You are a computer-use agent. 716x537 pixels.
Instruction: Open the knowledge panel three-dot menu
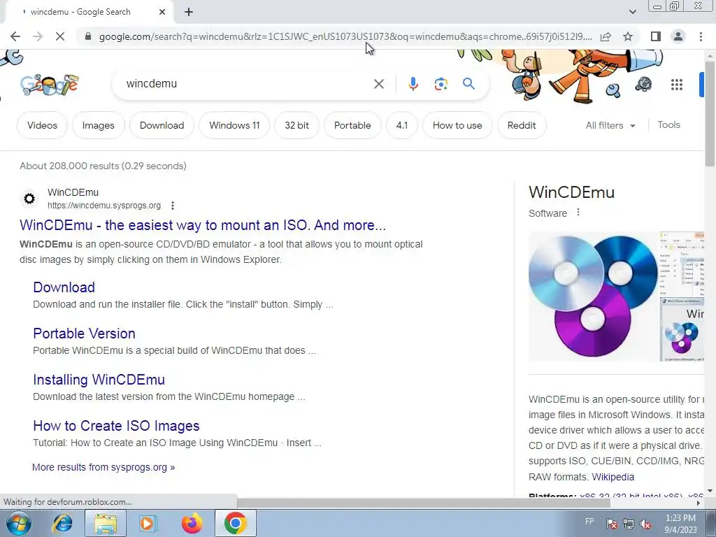578,213
